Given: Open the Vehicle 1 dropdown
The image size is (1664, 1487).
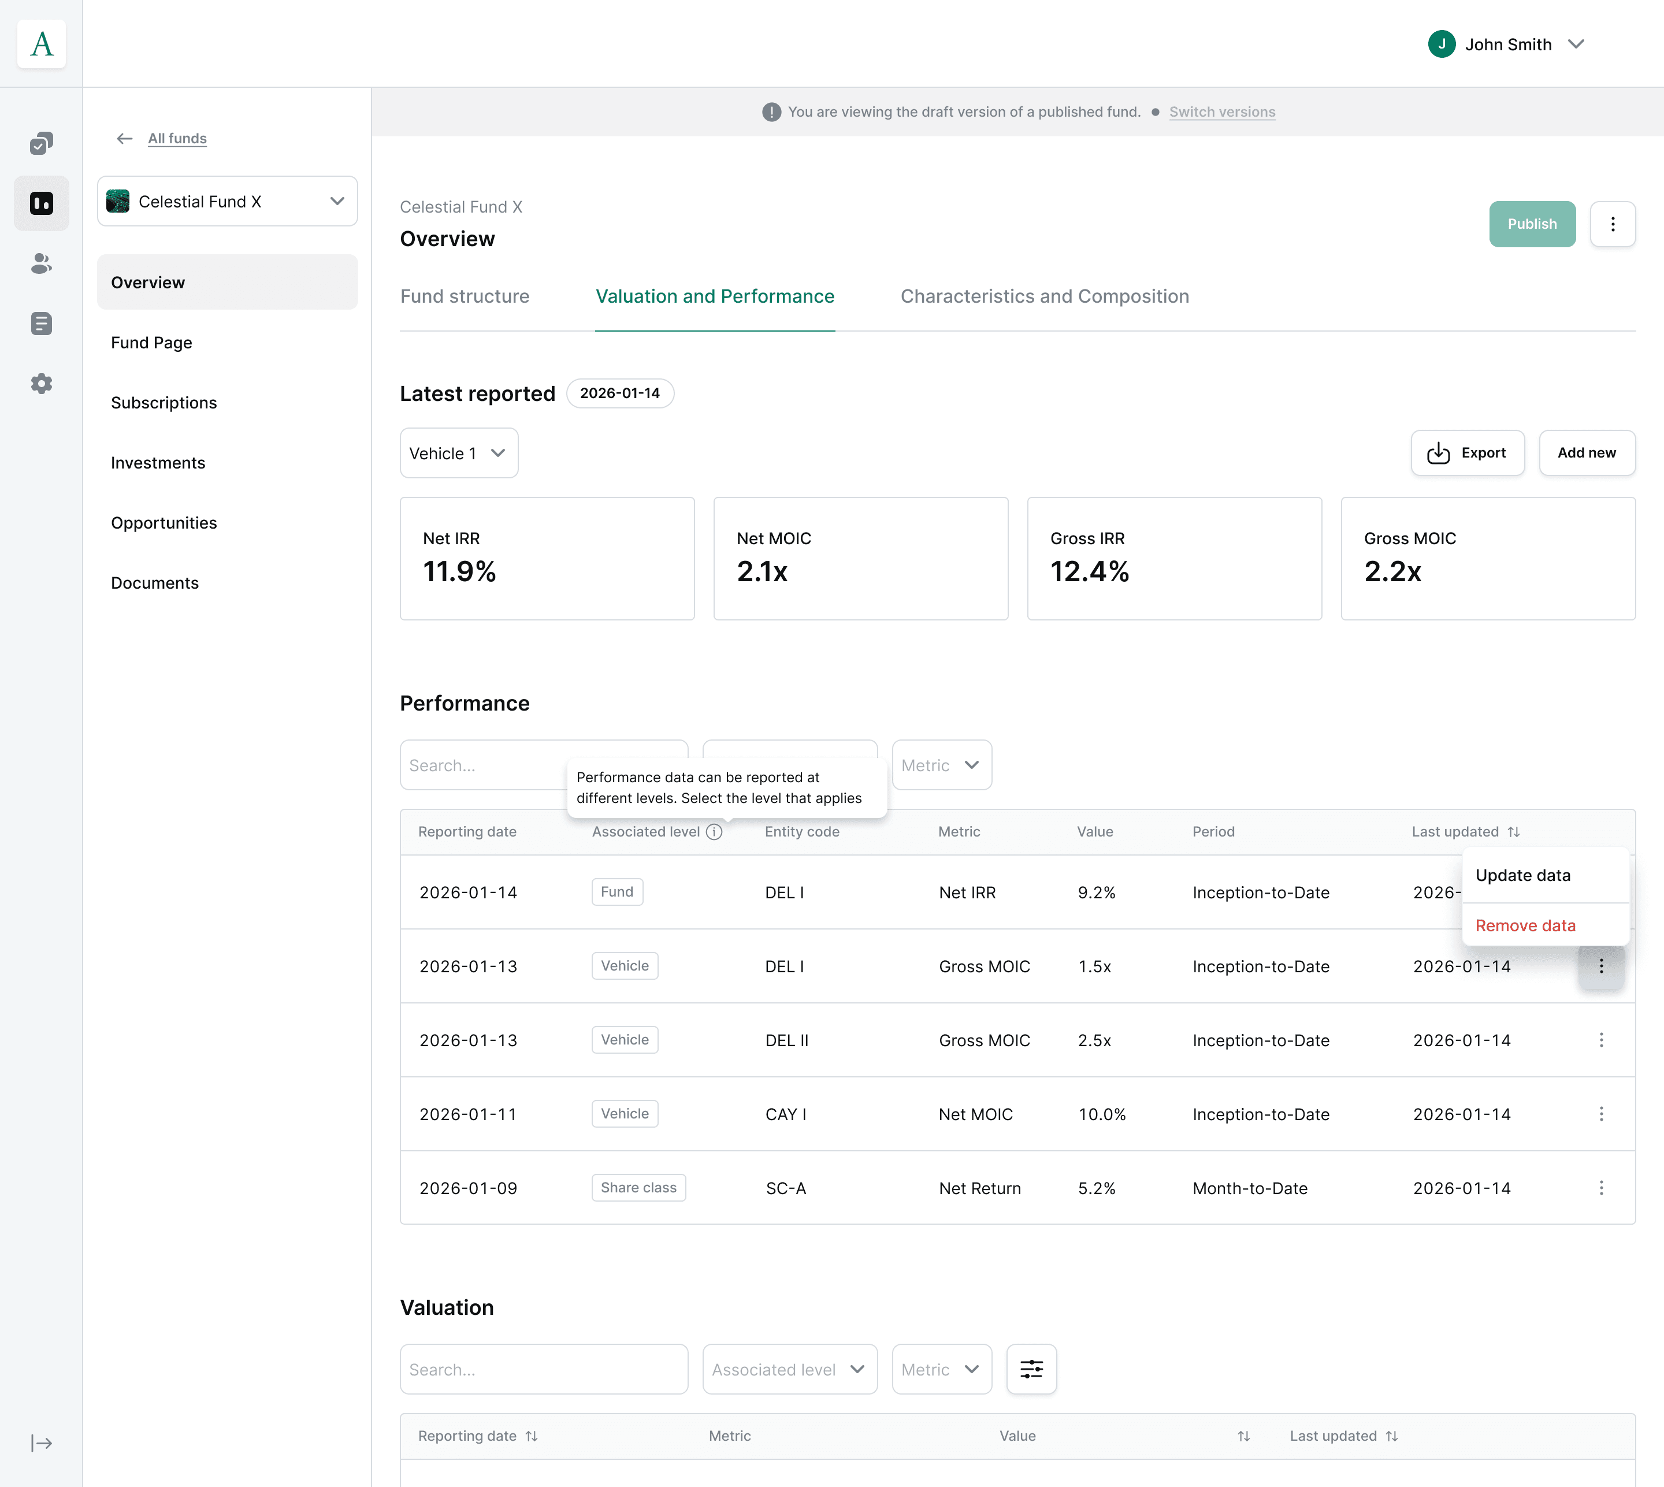Looking at the screenshot, I should (x=459, y=453).
